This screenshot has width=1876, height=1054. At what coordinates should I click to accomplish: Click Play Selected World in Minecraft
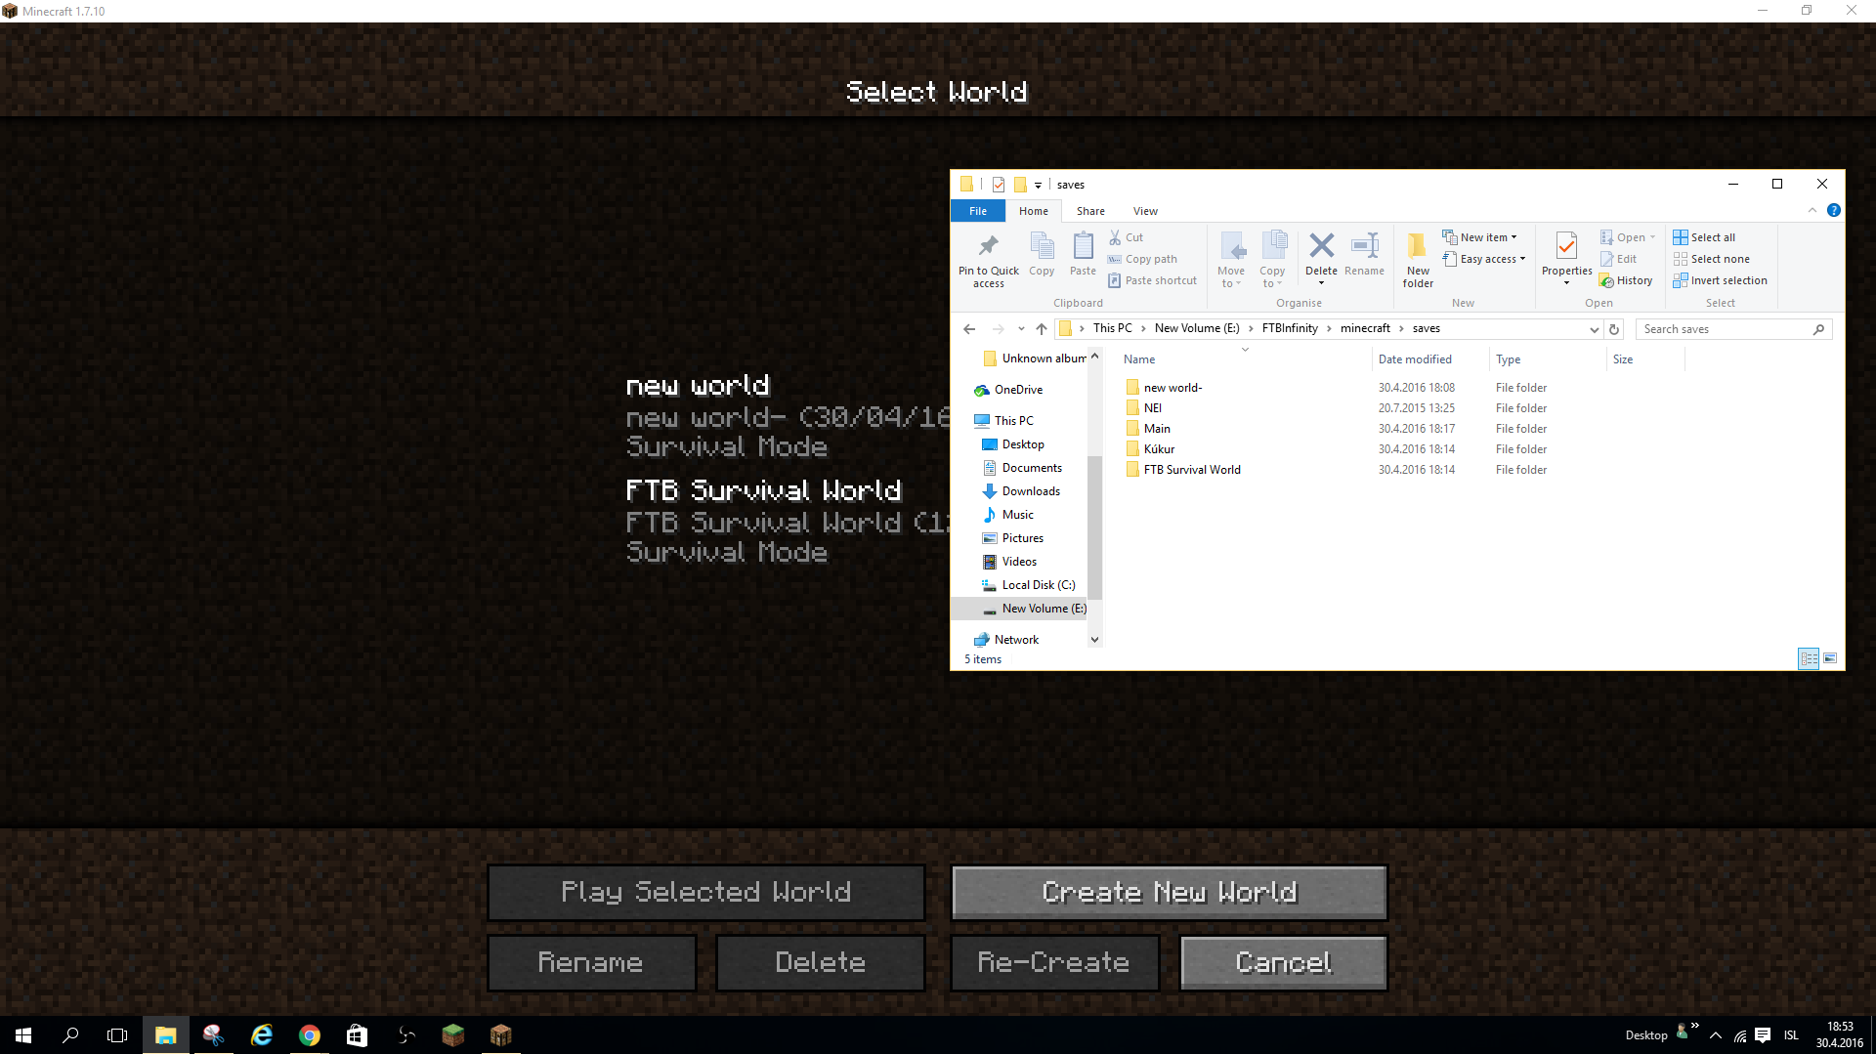click(705, 892)
